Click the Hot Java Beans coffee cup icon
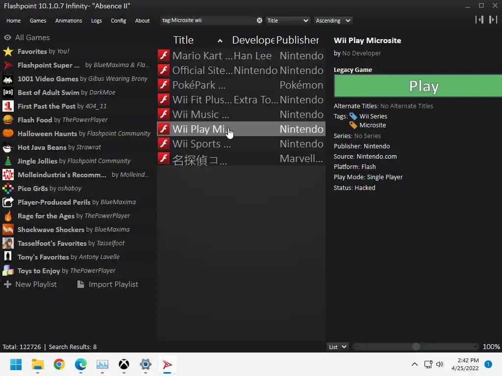502x376 pixels. coord(8,147)
